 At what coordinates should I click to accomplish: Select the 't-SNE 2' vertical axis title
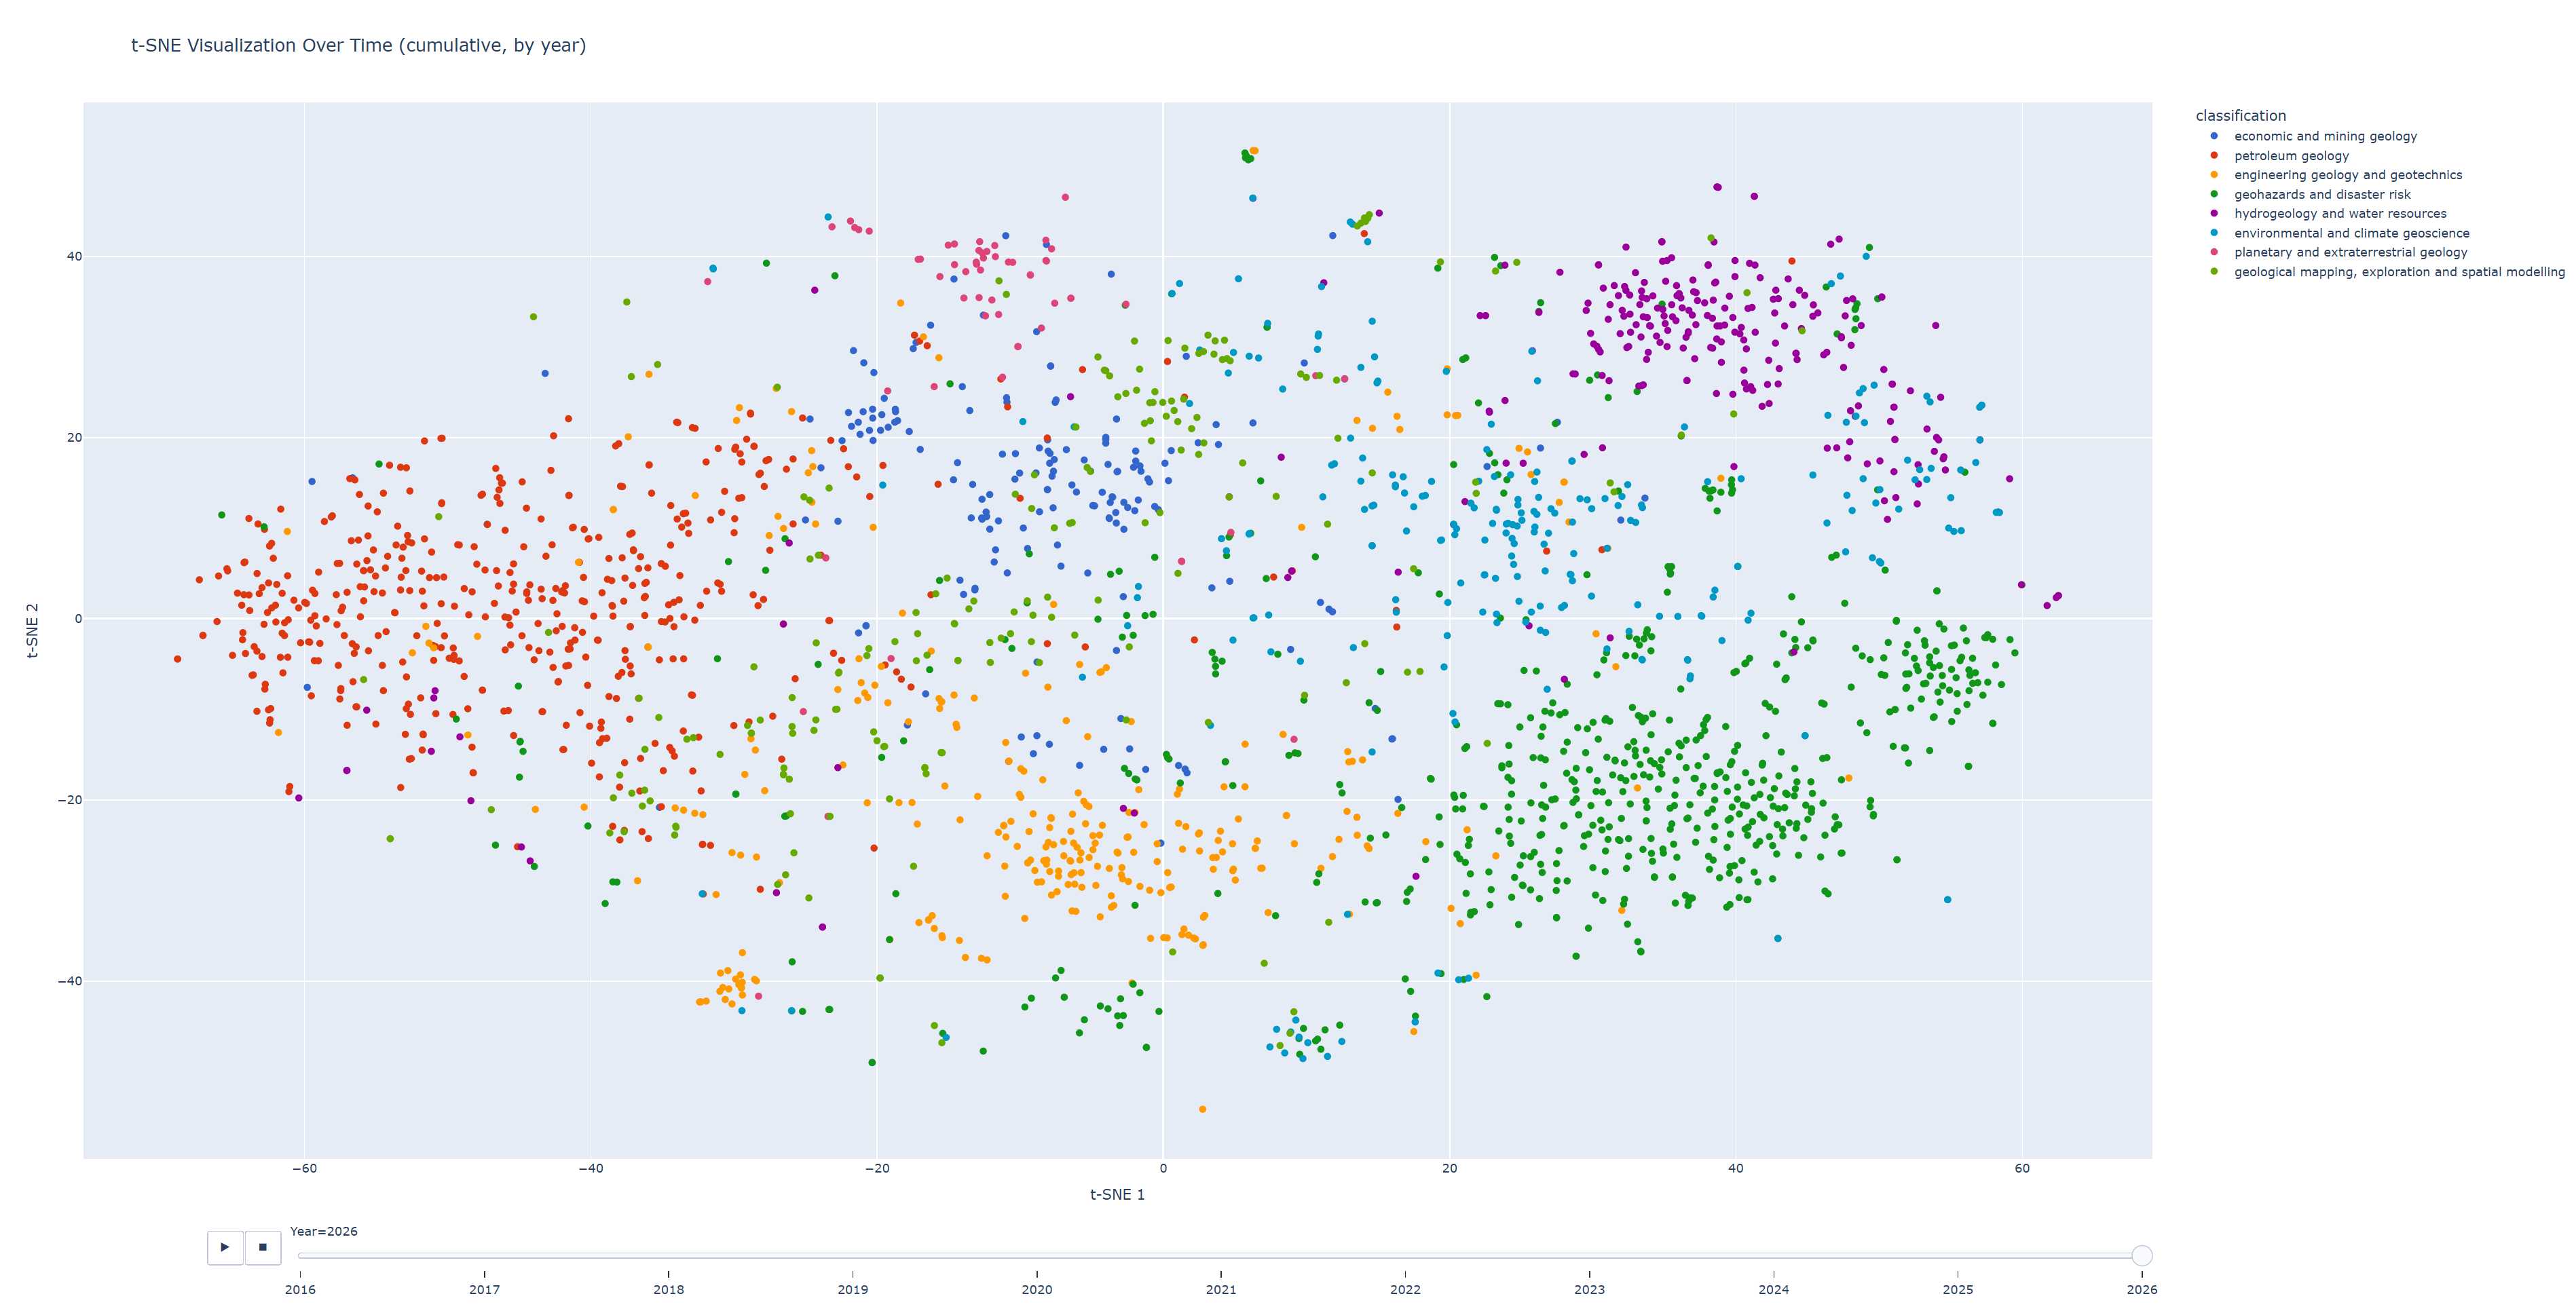(x=32, y=630)
